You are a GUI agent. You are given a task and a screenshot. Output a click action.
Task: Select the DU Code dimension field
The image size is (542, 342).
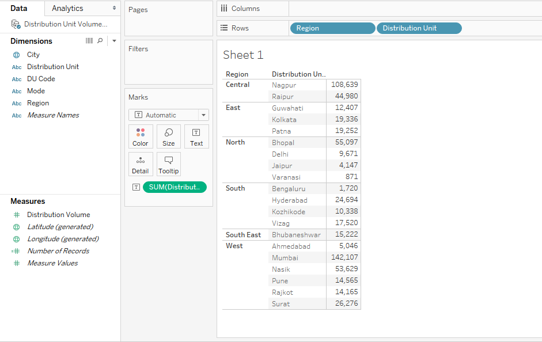click(x=41, y=79)
